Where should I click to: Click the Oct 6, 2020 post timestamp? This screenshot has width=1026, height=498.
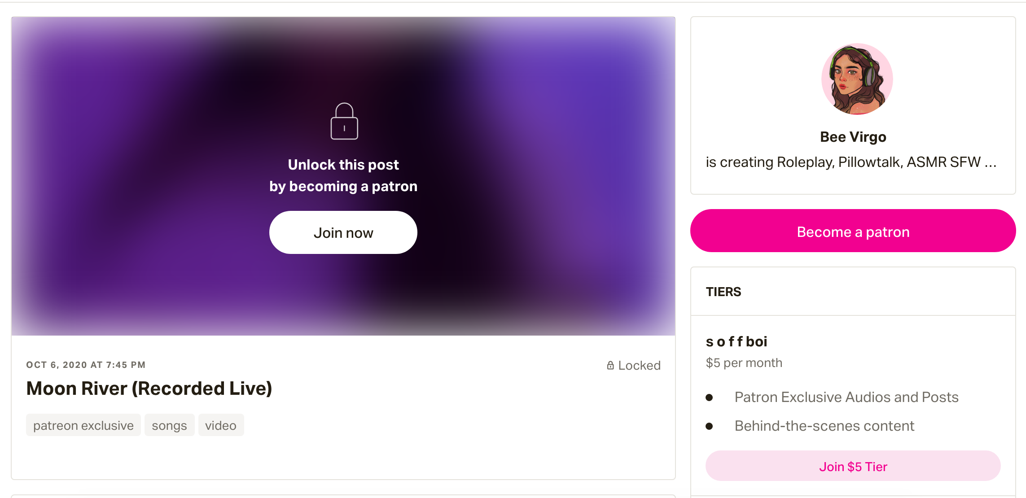click(86, 365)
